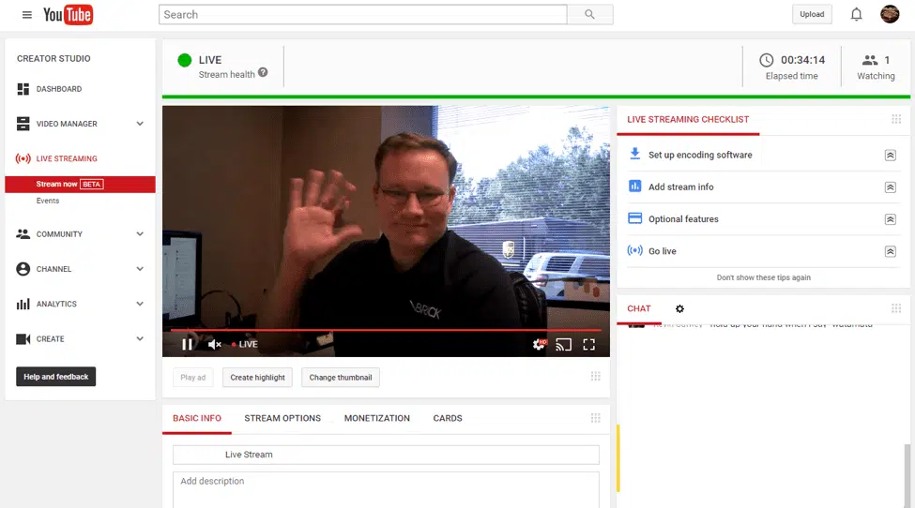Screen dimensions: 915x508
Task: Pause the live video player
Action: (188, 344)
